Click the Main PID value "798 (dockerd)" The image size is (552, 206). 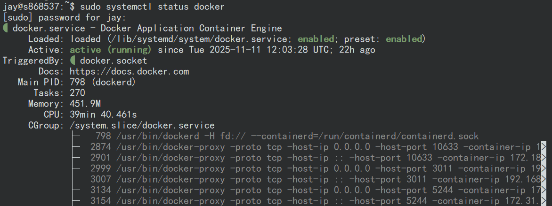coord(103,82)
